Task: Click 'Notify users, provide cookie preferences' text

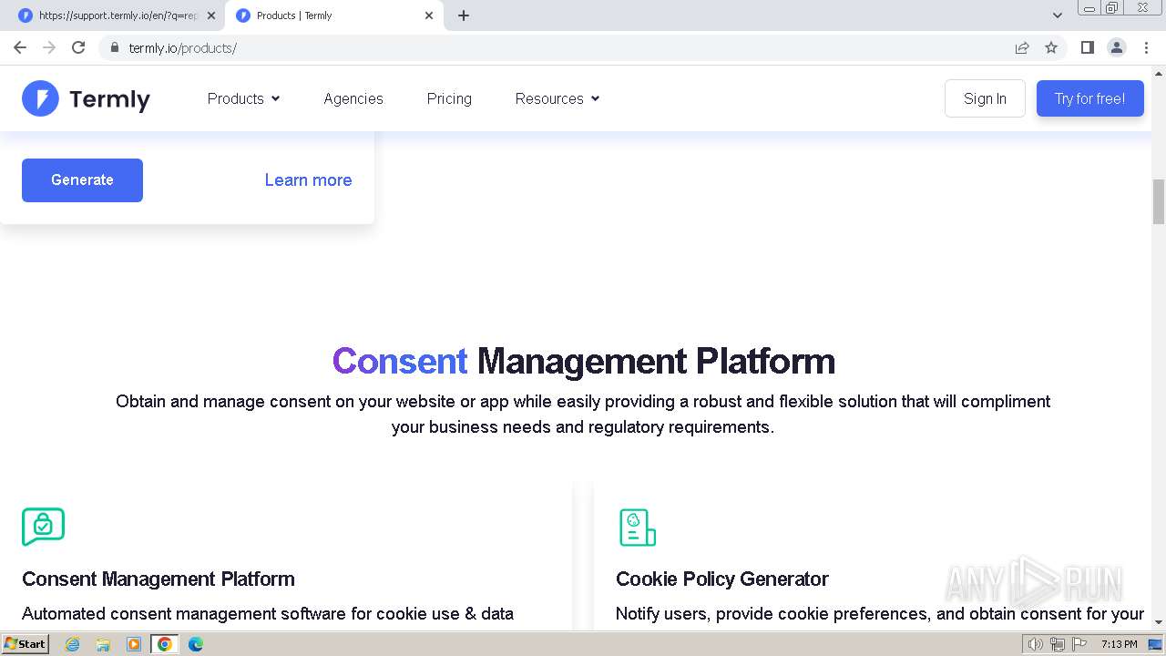Action: click(x=880, y=614)
